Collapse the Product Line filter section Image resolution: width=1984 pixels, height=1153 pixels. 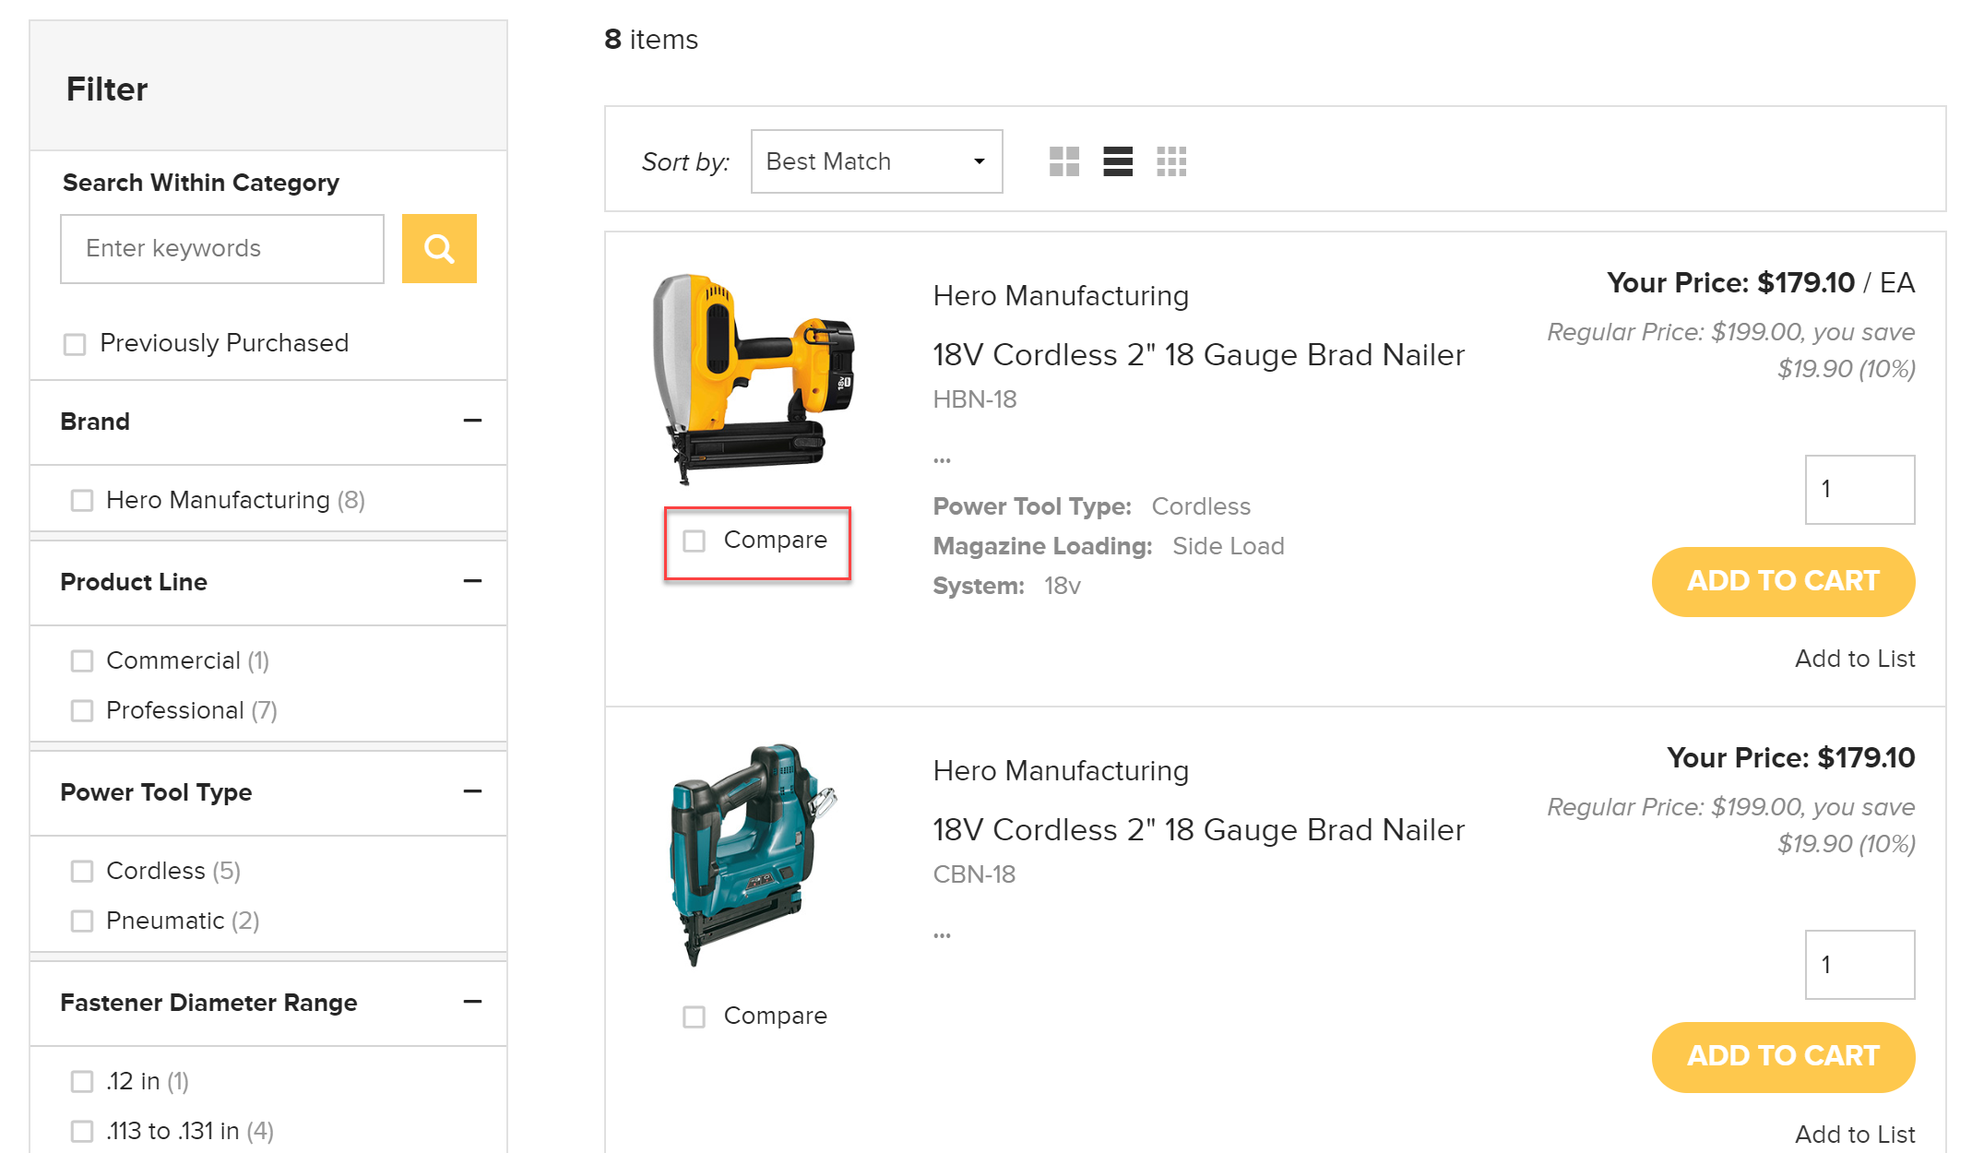tap(472, 581)
